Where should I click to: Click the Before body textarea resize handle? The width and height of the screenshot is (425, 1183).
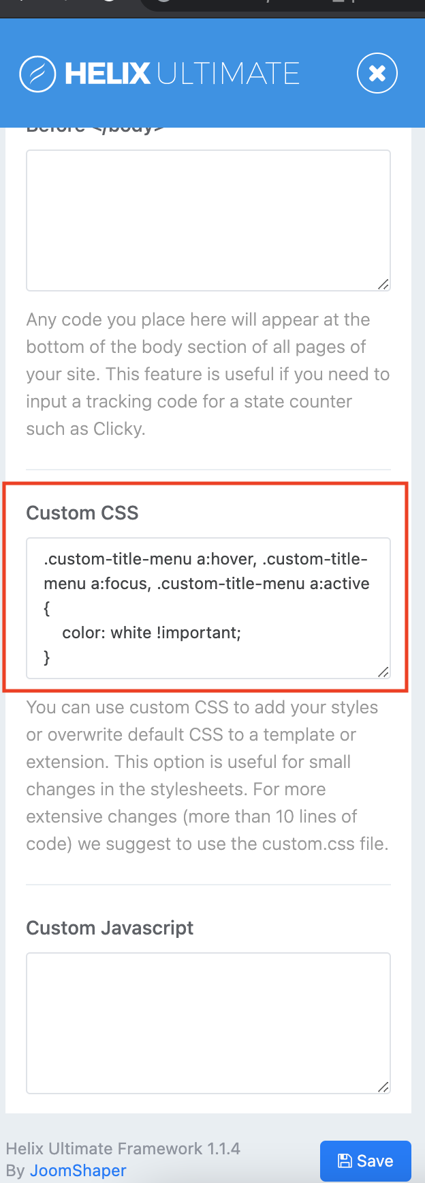point(383,284)
